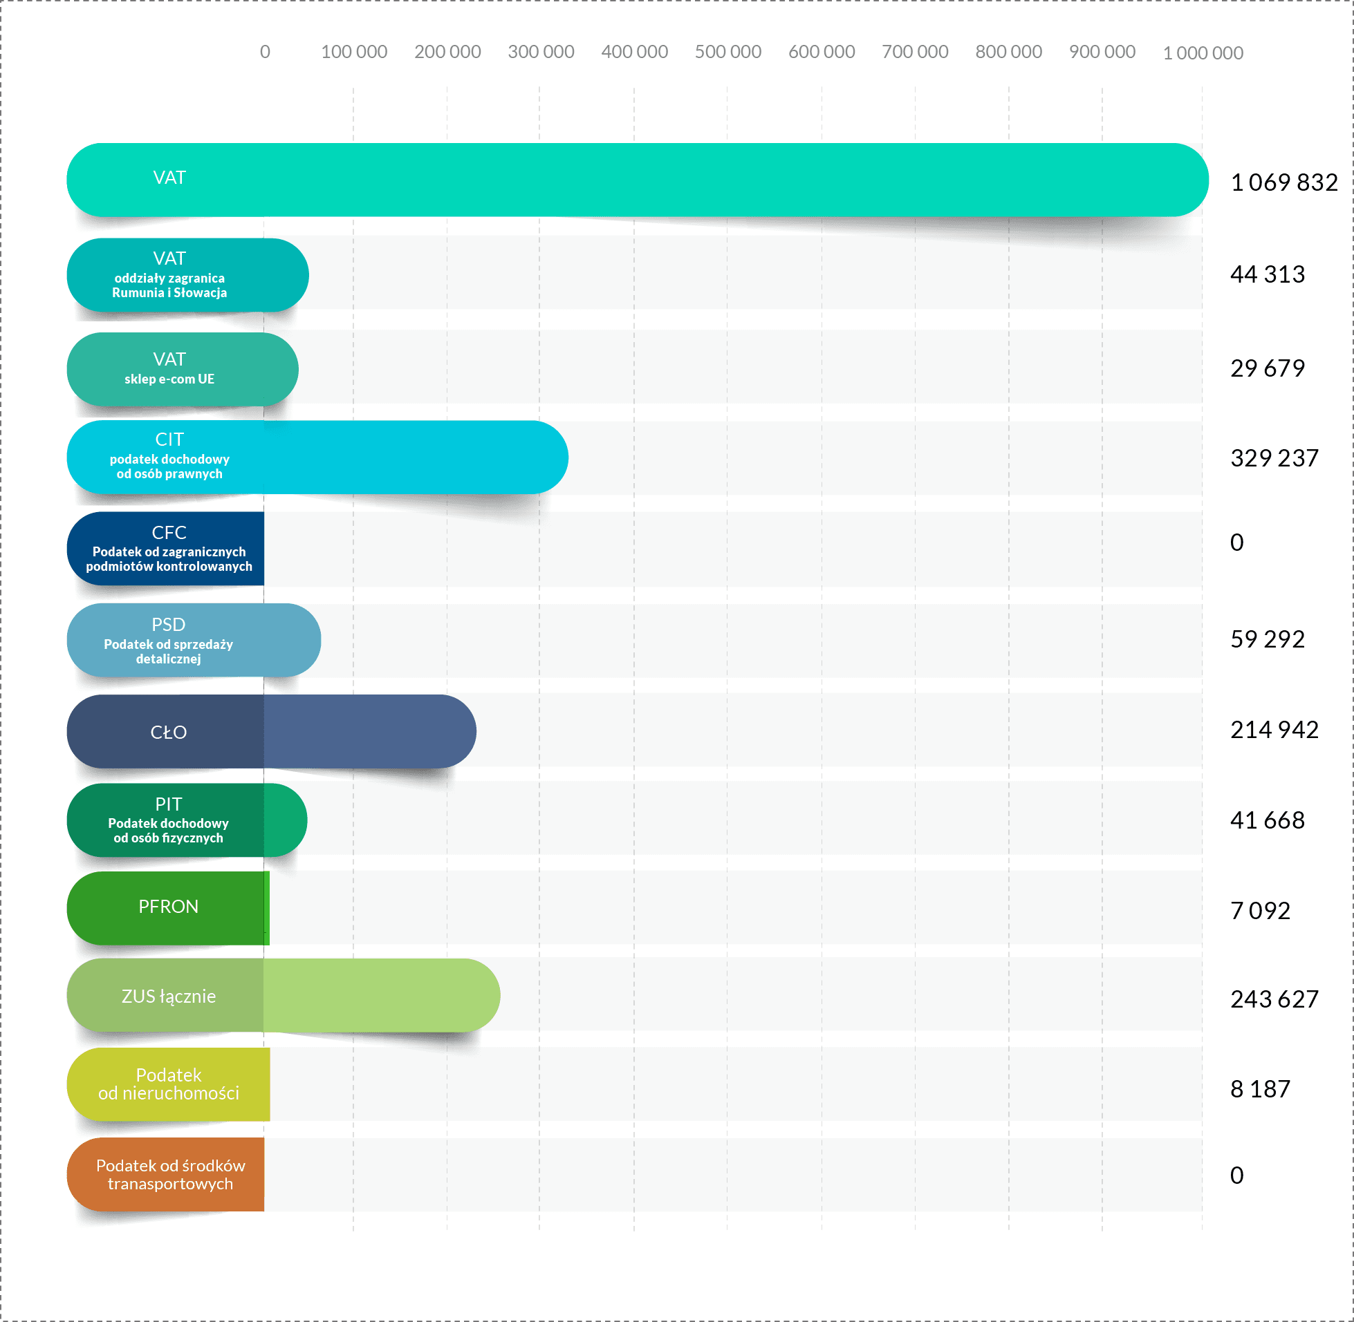Select the 214 942 CŁO value
Viewport: 1354px width, 1322px height.
[1274, 729]
